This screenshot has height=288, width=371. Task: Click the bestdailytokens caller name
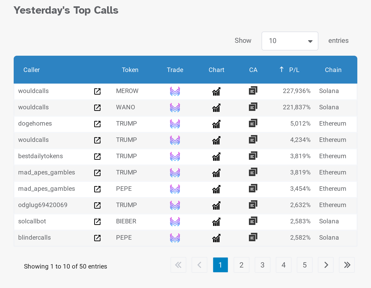coord(41,156)
